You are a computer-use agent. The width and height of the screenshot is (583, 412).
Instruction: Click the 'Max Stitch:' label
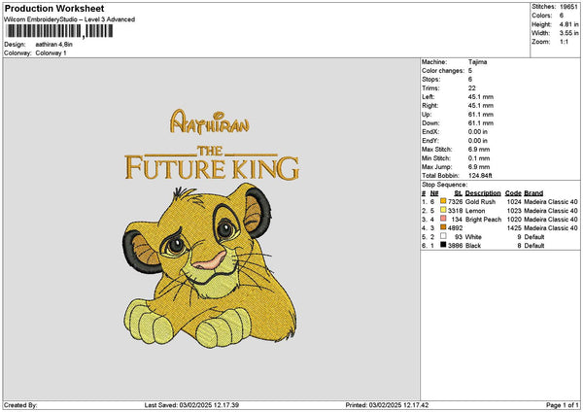(437, 150)
